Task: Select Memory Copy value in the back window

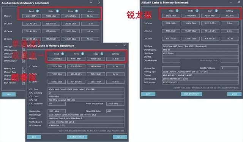Action: [x=71, y=16]
